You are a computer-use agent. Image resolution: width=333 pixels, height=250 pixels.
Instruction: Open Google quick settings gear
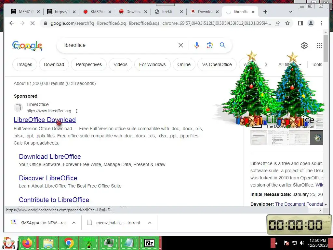pos(304,46)
